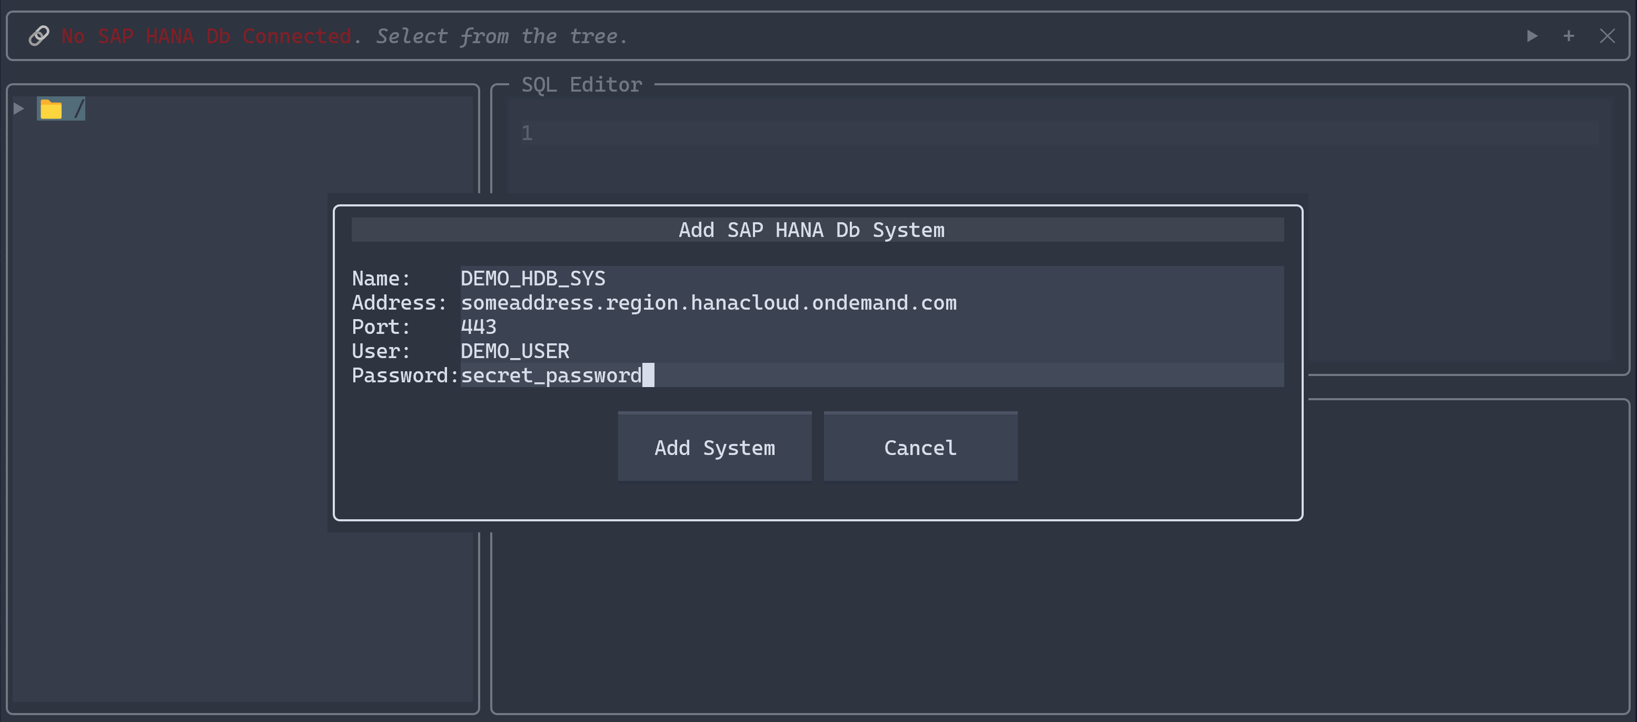The image size is (1637, 722).
Task: Select the yellow root folder icon
Action: point(51,110)
